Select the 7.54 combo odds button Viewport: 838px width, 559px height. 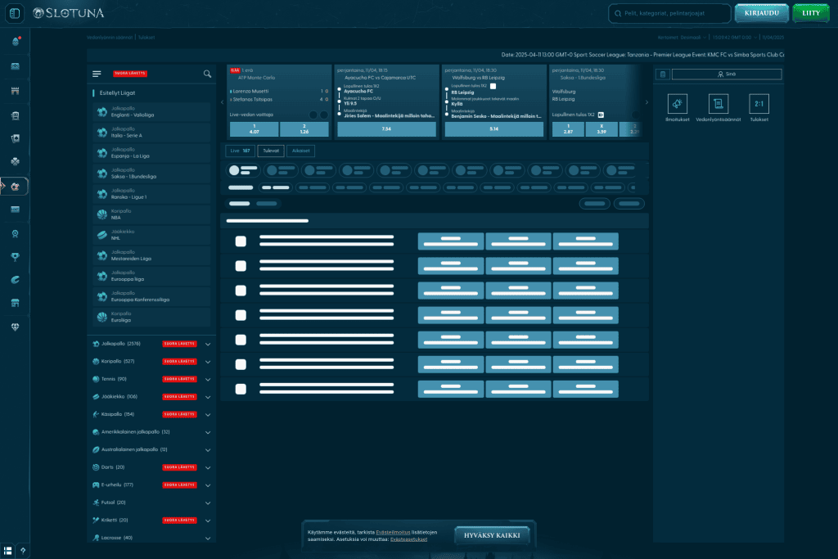click(386, 128)
